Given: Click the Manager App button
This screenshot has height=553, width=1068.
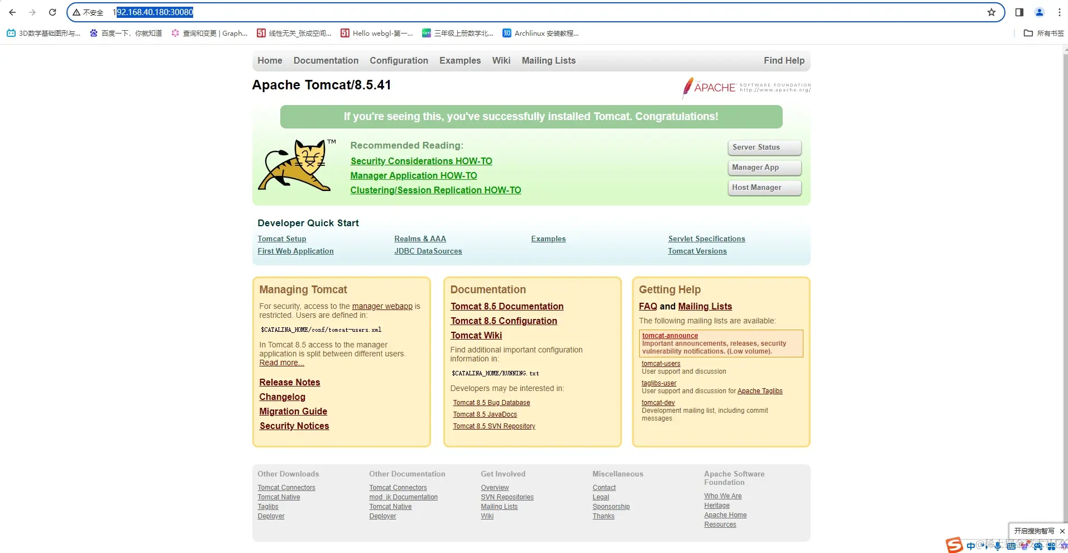Looking at the screenshot, I should click(764, 168).
